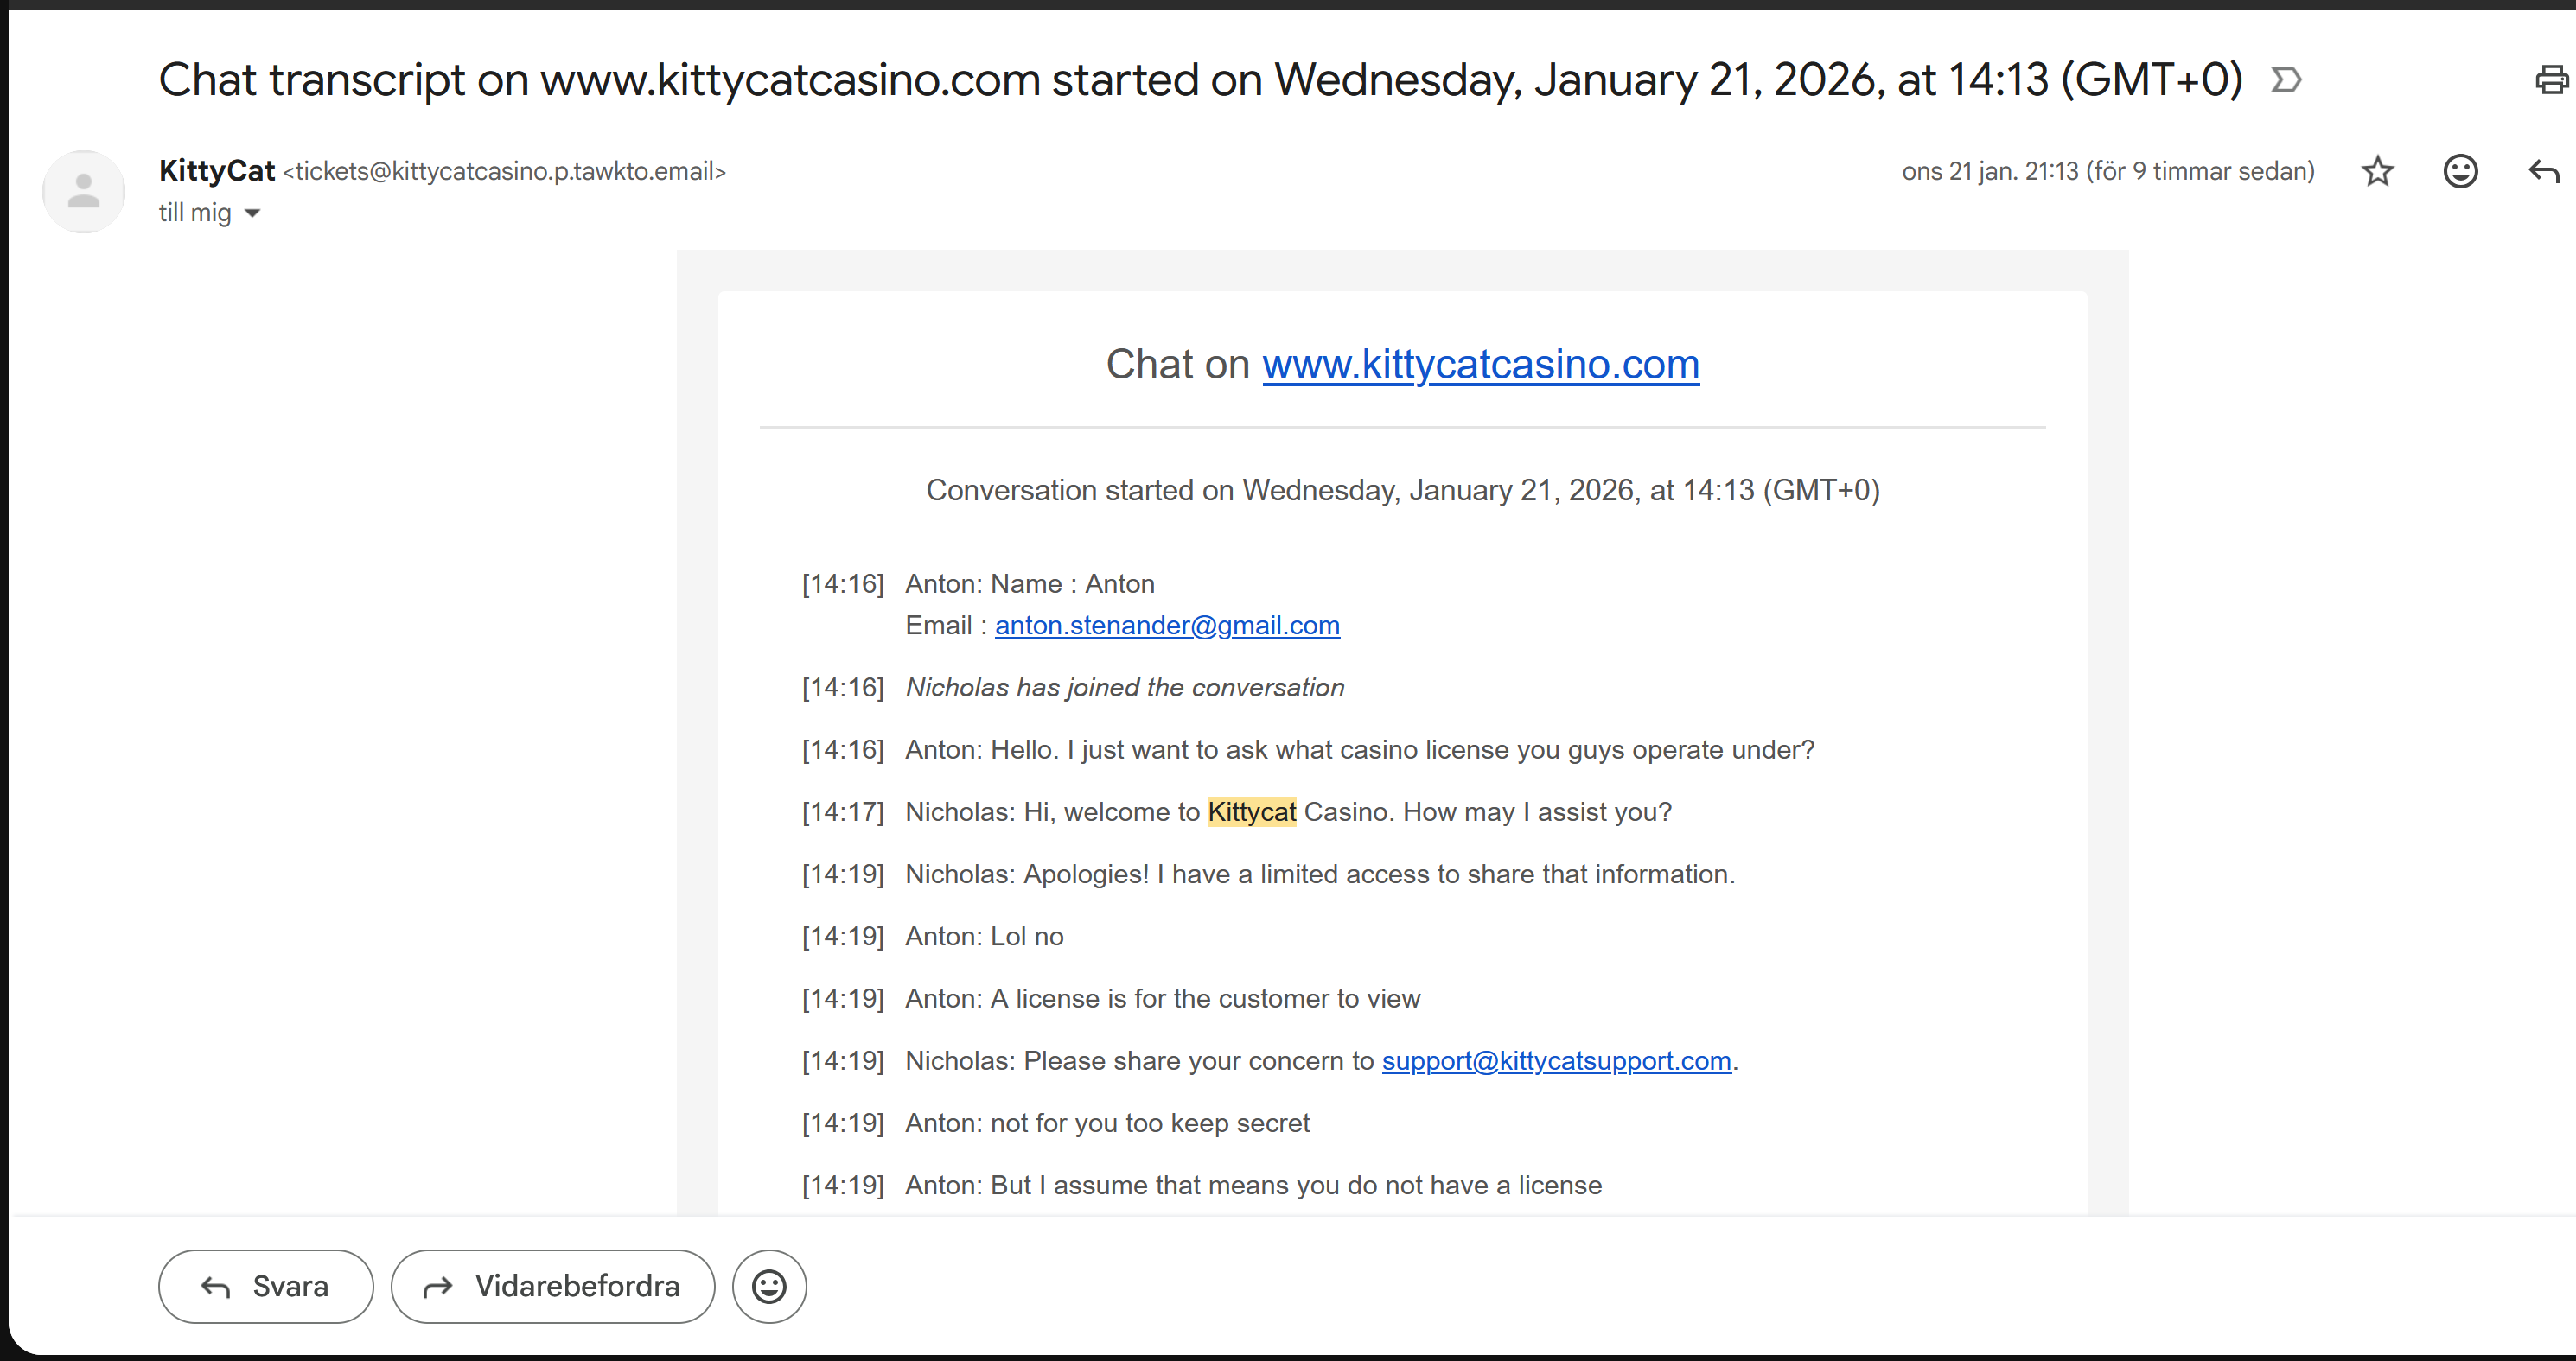The width and height of the screenshot is (2576, 1361).
Task: Open the support@kittycatsupport.com link
Action: [1556, 1061]
